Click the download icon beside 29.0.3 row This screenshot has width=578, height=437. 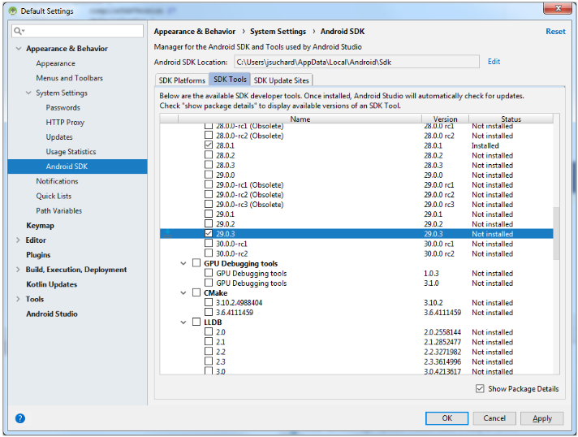168,234
